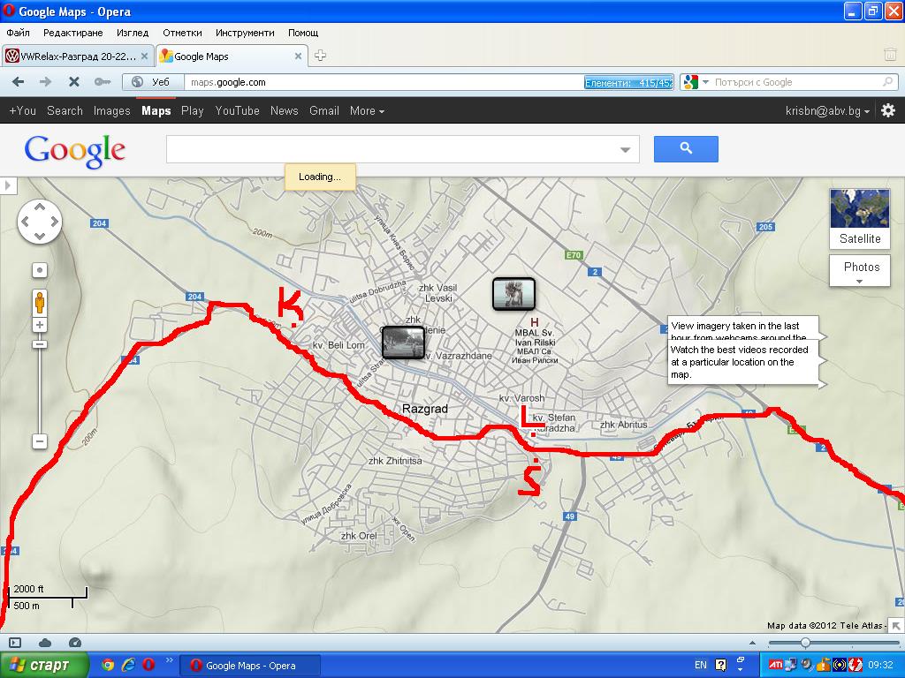Open Gmail link in Google bar
The width and height of the screenshot is (905, 678).
323,110
